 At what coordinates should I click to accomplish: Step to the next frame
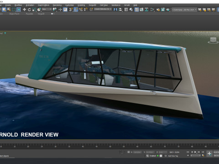pyautogui.click(x=199, y=152)
